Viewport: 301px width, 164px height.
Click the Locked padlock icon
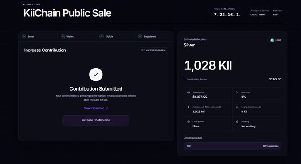point(237,107)
